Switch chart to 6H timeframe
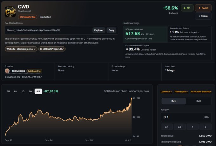Screen dimensions: 216x146 point(16,91)
